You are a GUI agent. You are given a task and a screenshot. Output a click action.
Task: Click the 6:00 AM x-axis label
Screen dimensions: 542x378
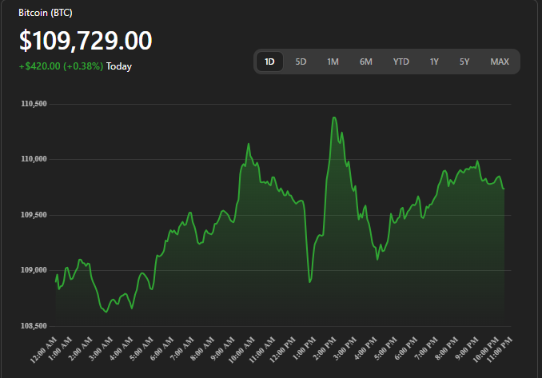(162, 348)
